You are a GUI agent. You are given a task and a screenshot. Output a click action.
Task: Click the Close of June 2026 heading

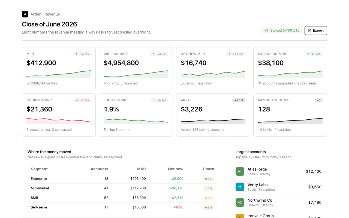(x=49, y=24)
